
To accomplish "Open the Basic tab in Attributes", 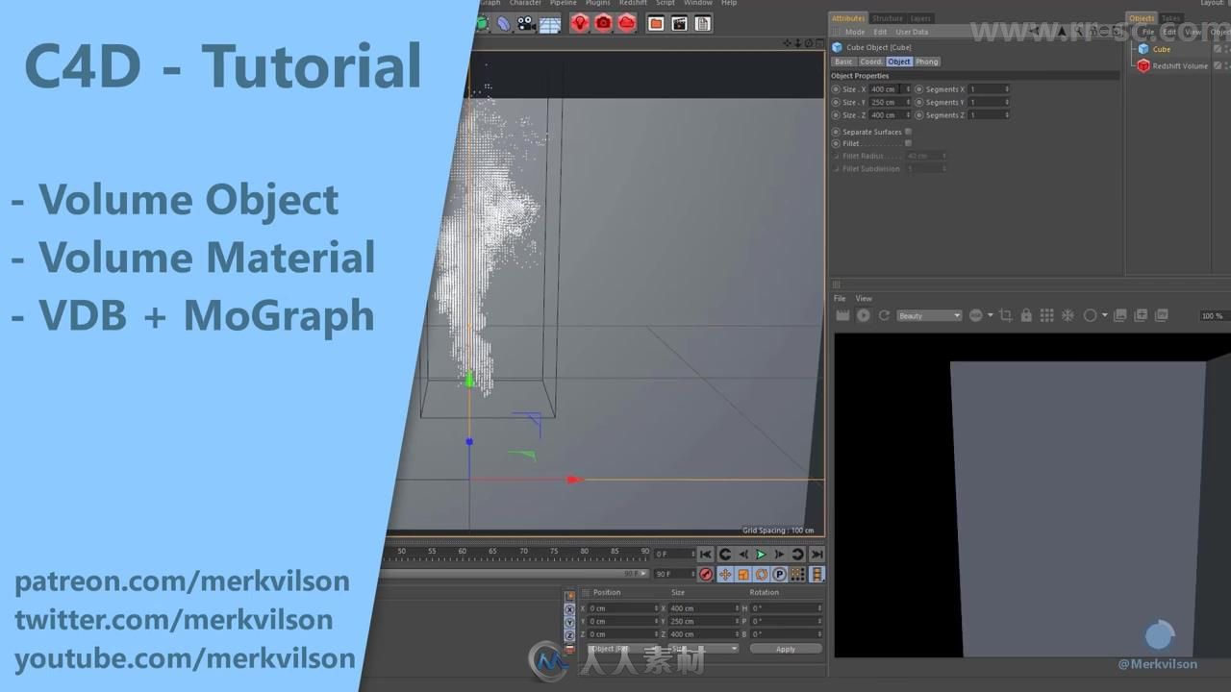I will coord(843,62).
